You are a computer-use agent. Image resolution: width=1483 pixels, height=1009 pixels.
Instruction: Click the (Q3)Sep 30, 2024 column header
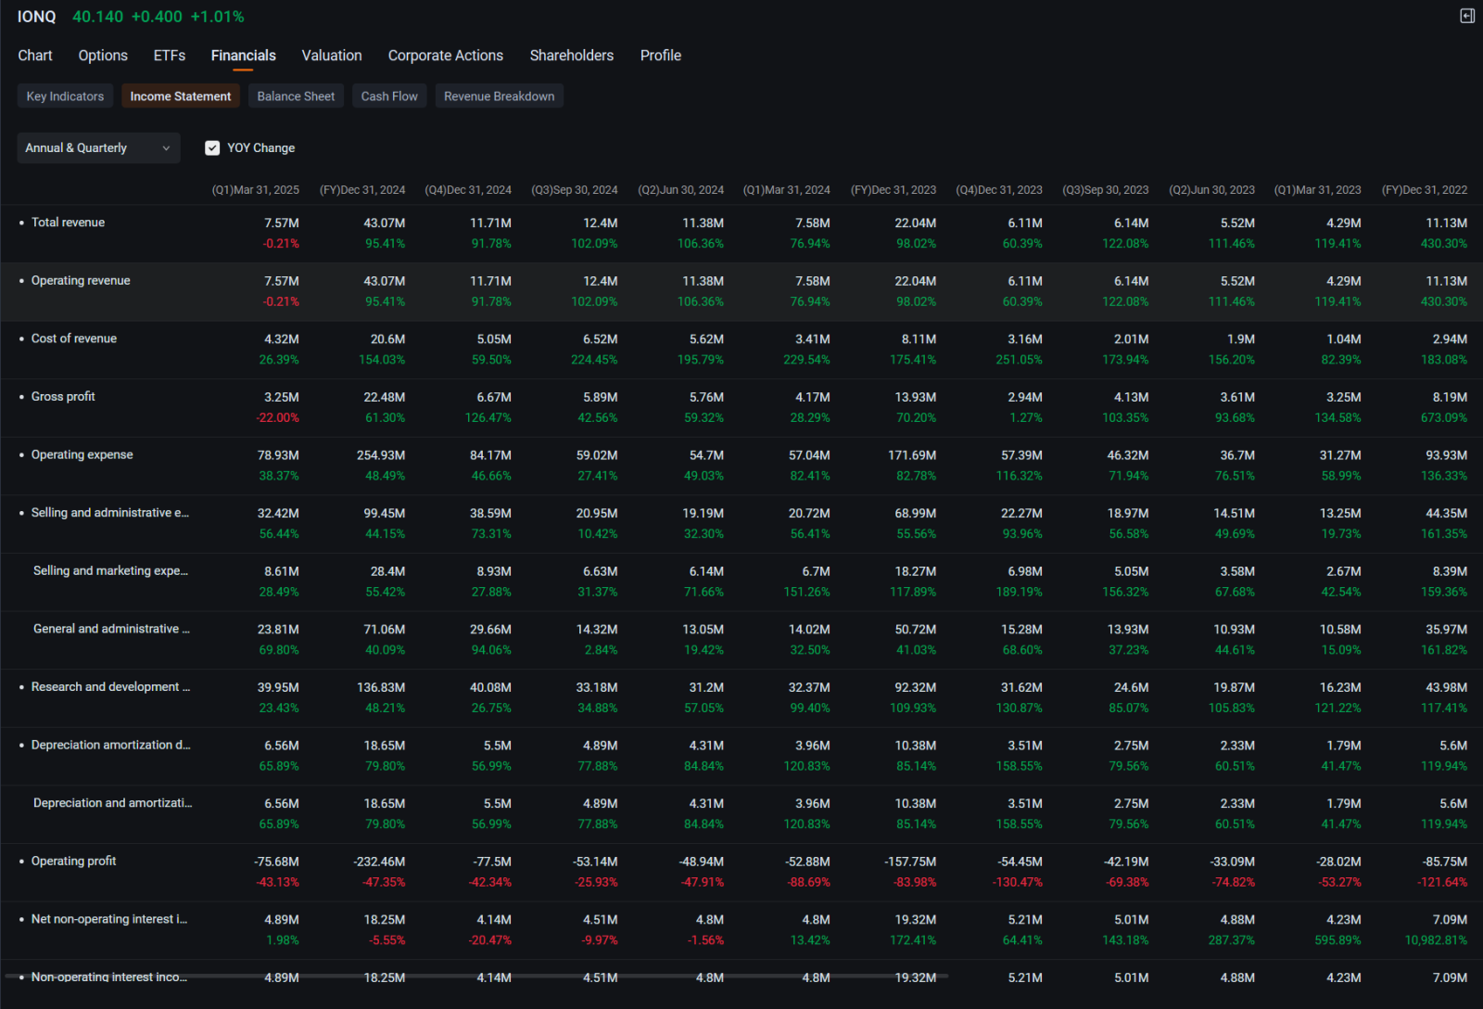coord(575,189)
